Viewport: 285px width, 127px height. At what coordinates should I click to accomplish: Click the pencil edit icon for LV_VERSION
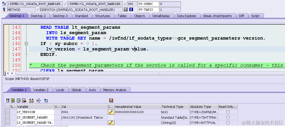point(111,112)
